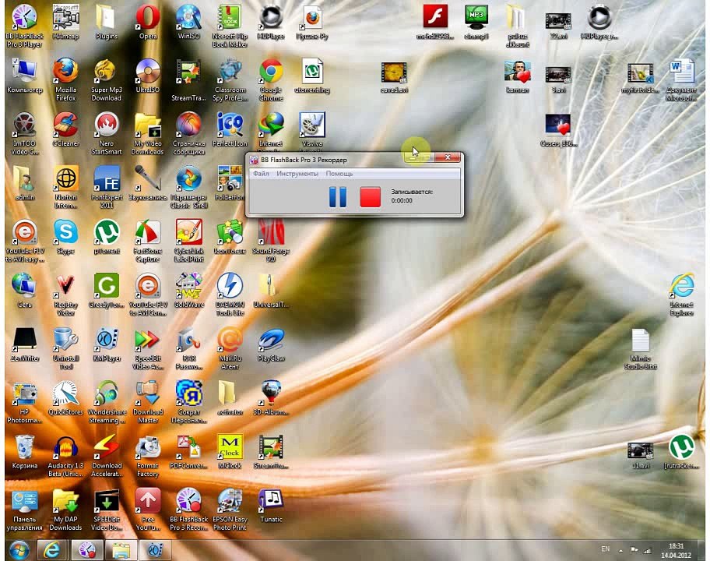710x561 pixels.
Task: Select the Norton Internet Security icon
Action: [65, 187]
